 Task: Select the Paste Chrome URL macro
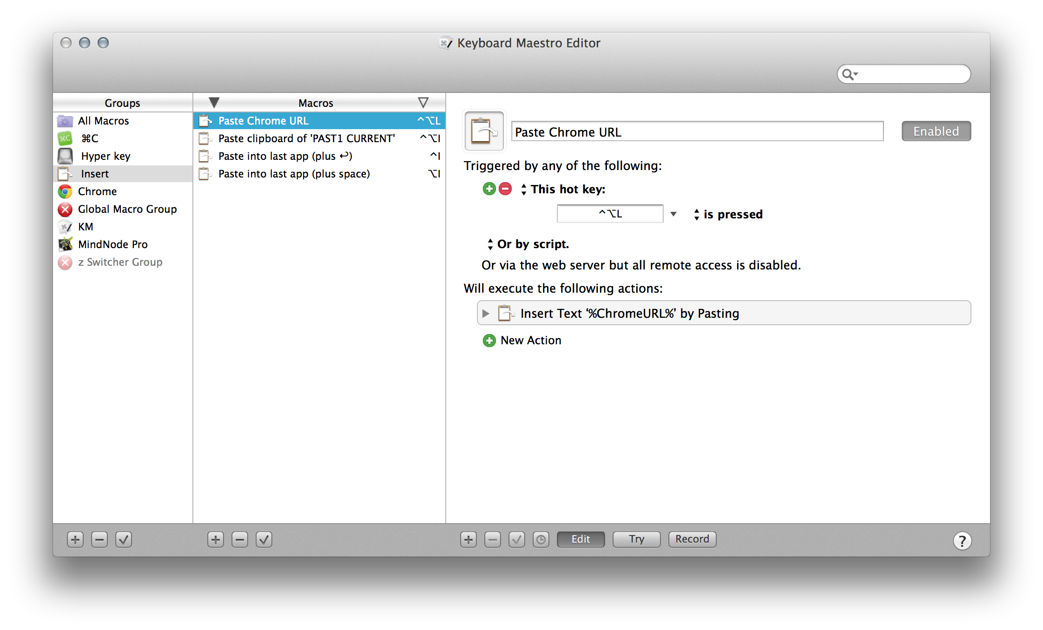click(x=319, y=121)
